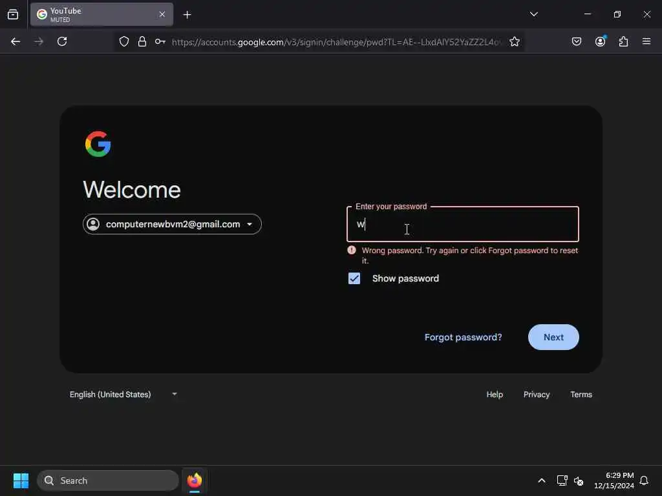Viewport: 662px width, 496px height.
Task: Minimize the Firefox window
Action: [x=587, y=14]
